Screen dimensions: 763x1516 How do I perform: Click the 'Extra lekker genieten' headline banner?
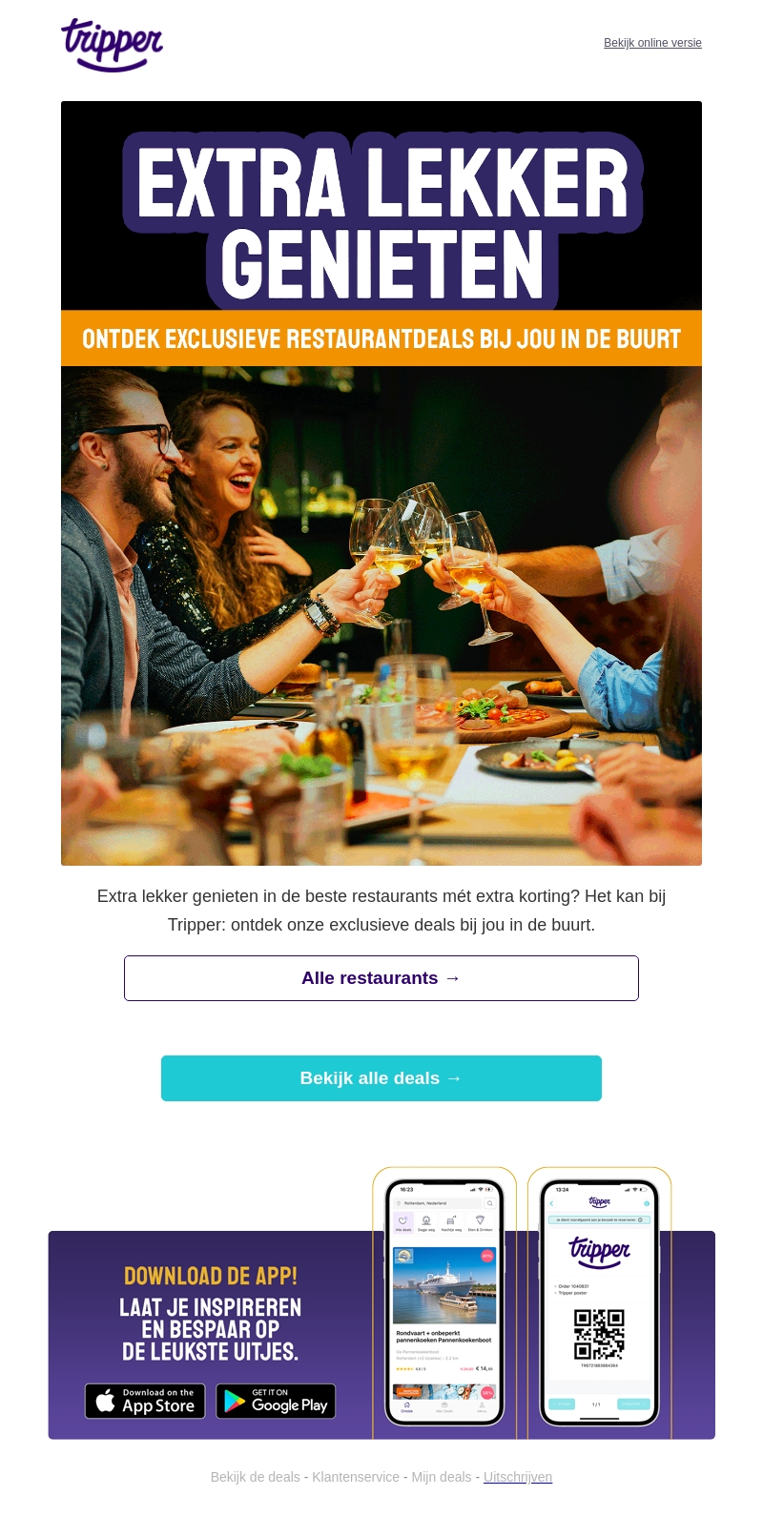(381, 221)
